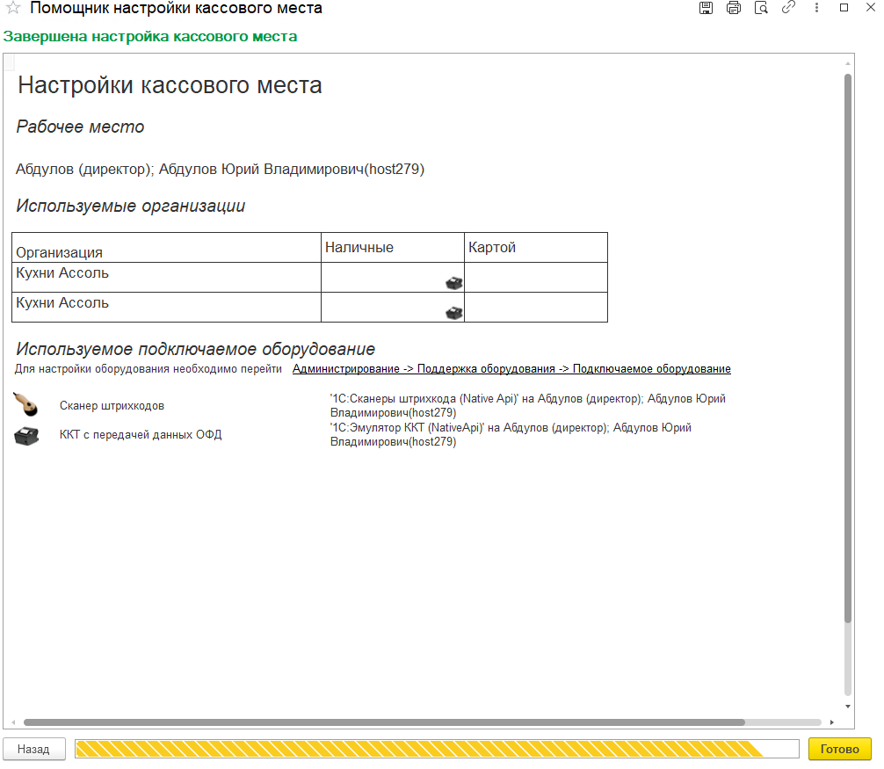
Task: Add this form to favorites with the star
Action: 13,9
